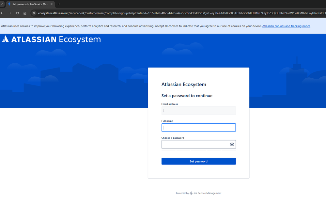Click the 'Choose a password' label

[173, 138]
